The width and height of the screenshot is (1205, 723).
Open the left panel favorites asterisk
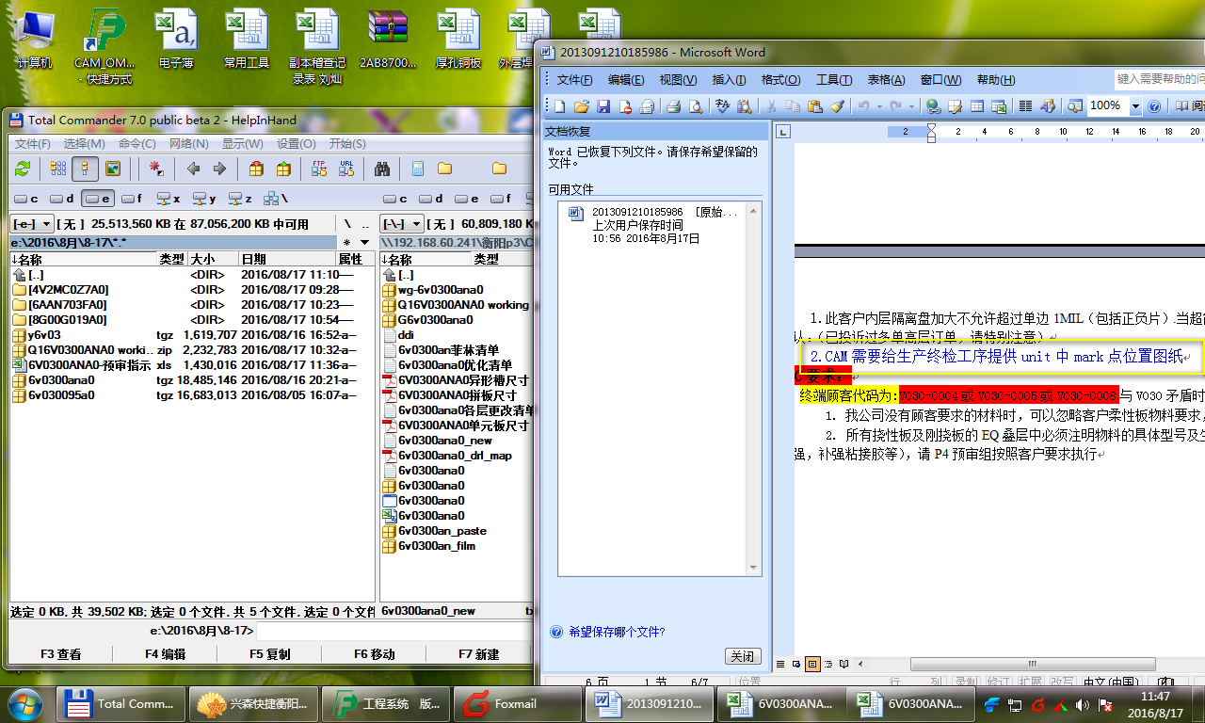(346, 243)
